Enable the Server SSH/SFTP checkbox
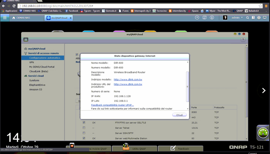 click(x=84, y=133)
